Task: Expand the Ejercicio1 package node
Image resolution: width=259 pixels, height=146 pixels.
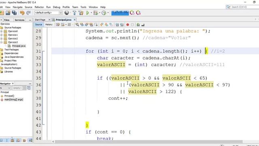Action: click(1, 35)
